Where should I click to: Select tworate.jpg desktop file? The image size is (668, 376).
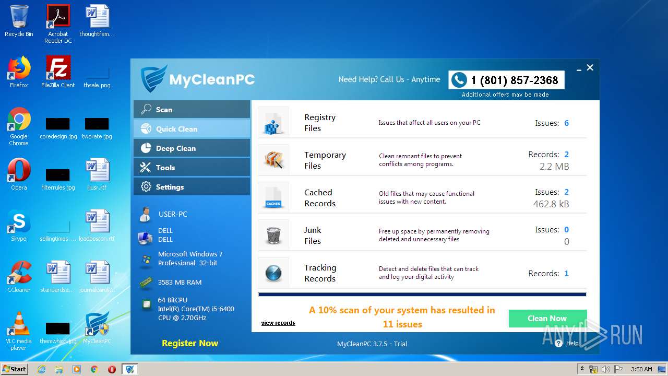tap(97, 128)
